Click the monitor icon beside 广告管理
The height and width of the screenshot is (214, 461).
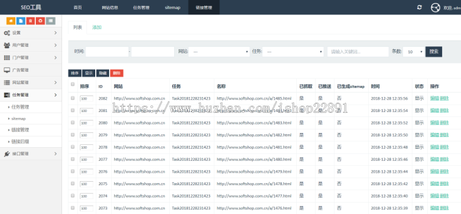tap(7, 70)
